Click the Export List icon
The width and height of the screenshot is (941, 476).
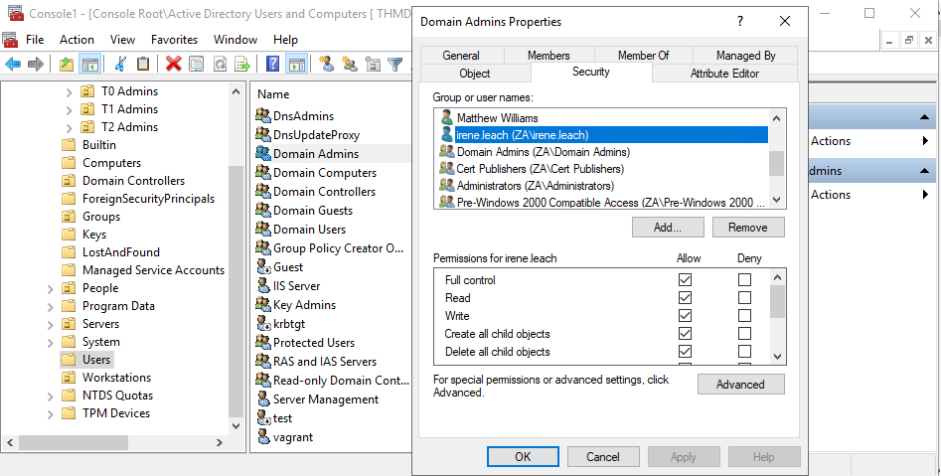point(241,64)
